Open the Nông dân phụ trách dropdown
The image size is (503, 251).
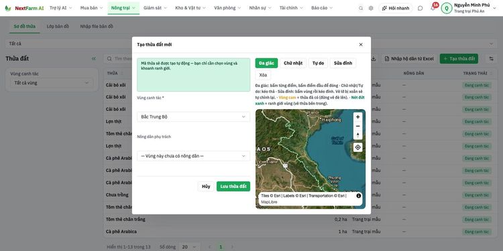[x=193, y=156]
